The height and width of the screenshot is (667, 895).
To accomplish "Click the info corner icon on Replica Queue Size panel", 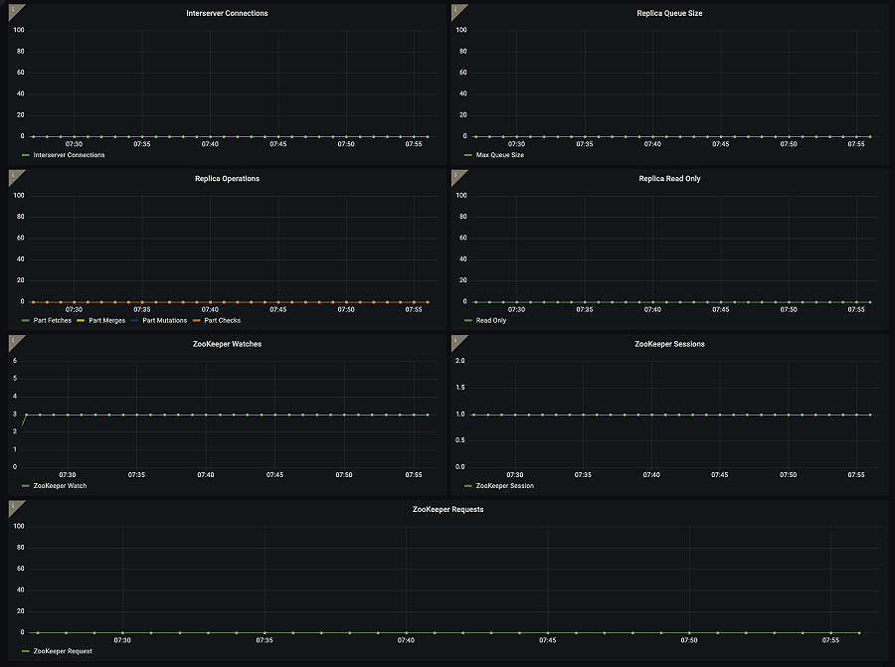I will click(x=457, y=11).
